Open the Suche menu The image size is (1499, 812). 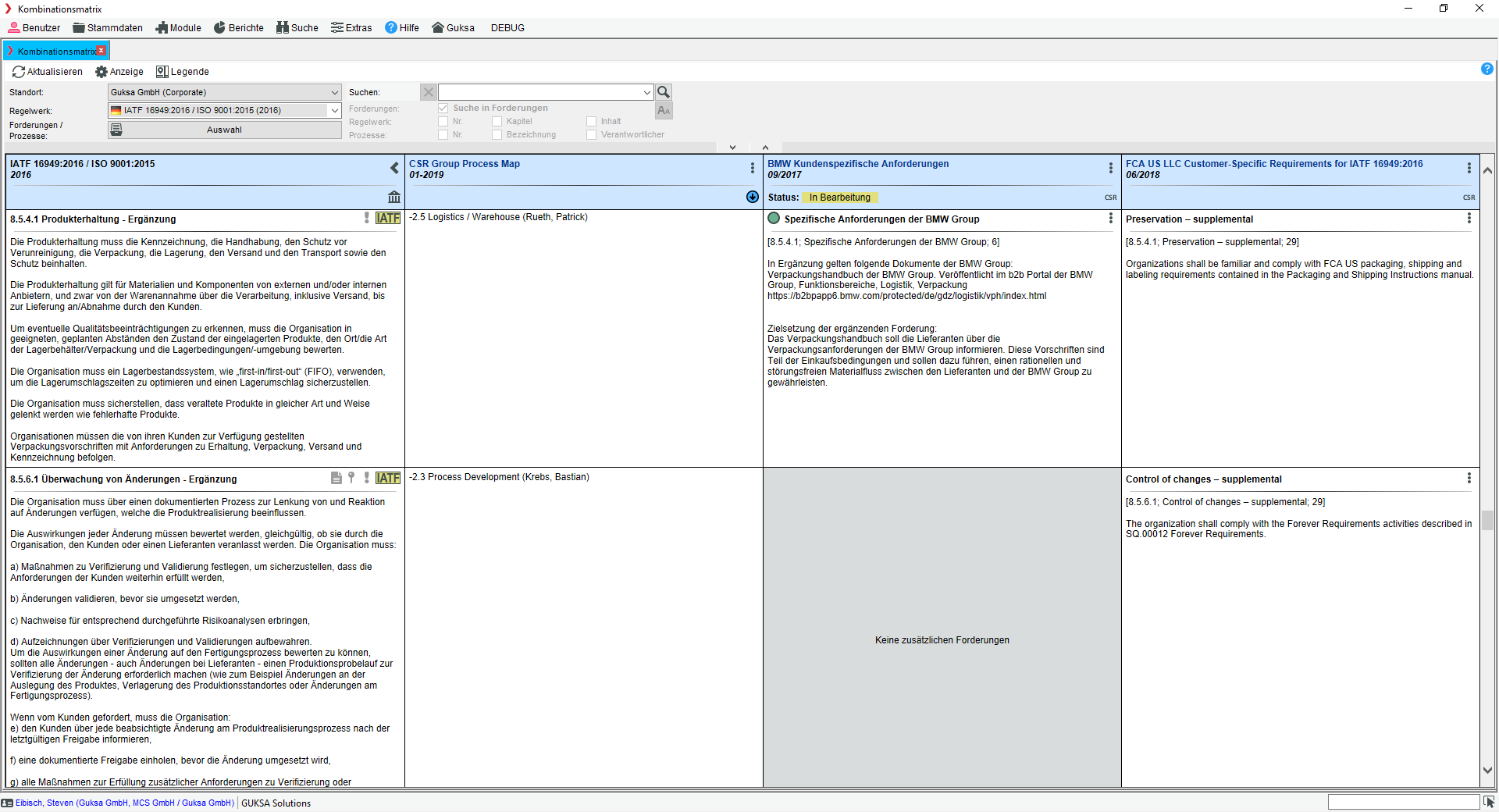(x=297, y=27)
